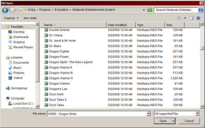Image resolution: width=205 pixels, height=128 pixels.
Task: Click the Forward navigation arrow button
Action: tap(12, 10)
